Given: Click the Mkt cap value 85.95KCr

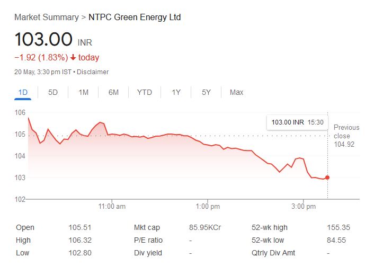Looking at the screenshot, I should (x=205, y=227).
